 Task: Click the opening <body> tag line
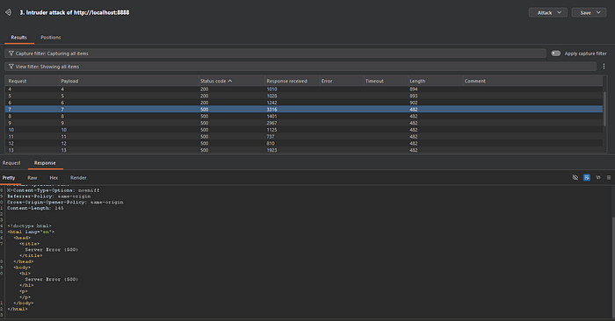pyautogui.click(x=22, y=267)
